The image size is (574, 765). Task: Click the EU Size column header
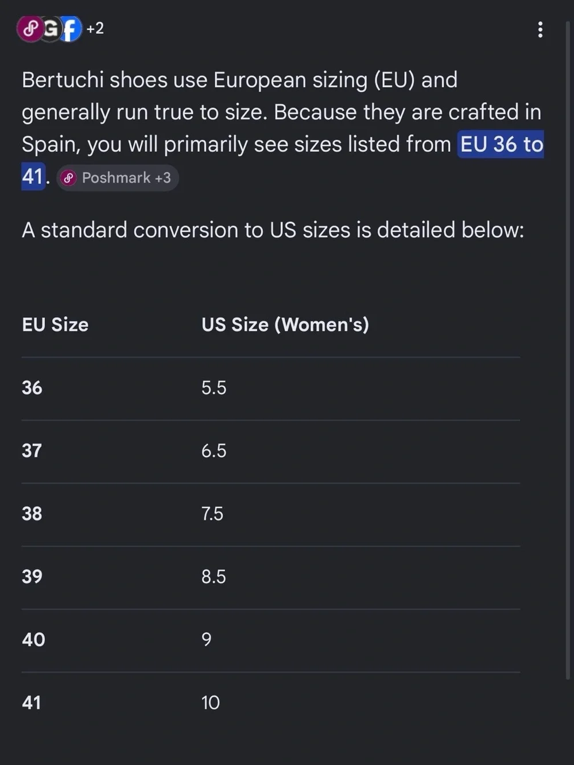pos(55,325)
